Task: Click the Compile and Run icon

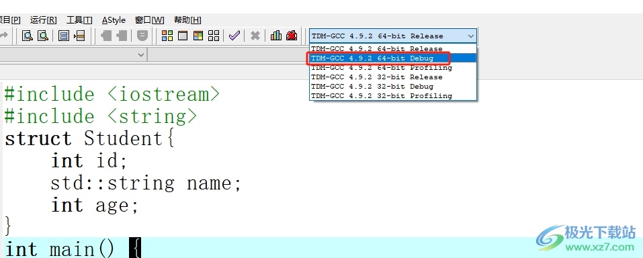Action: click(x=198, y=36)
